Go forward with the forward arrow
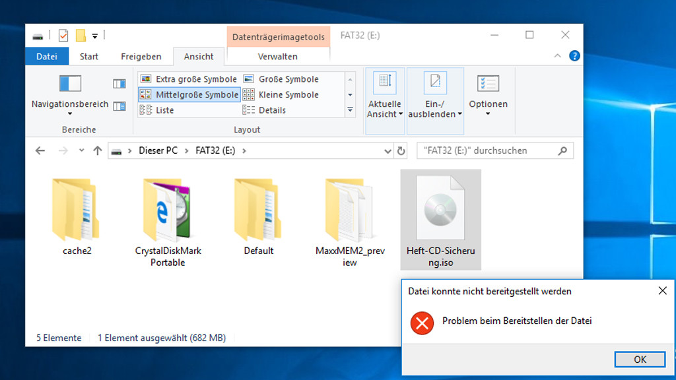Viewport: 676px width, 380px height. tap(63, 151)
